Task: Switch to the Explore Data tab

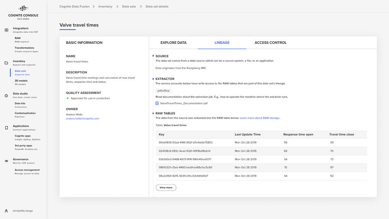Action: (x=173, y=43)
